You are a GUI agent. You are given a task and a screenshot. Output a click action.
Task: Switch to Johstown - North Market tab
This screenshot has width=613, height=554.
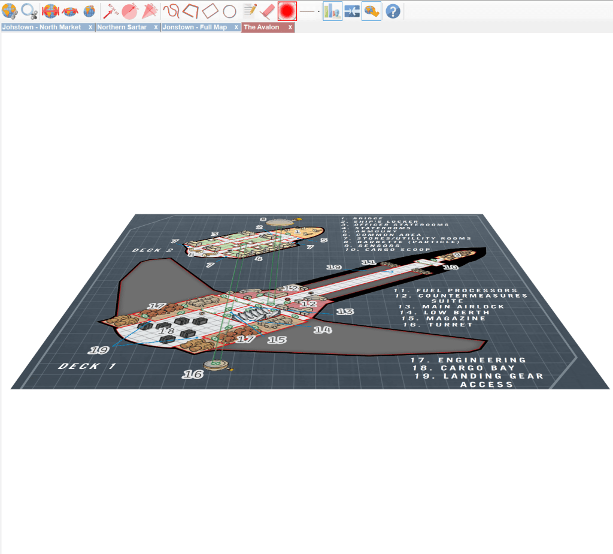point(42,28)
